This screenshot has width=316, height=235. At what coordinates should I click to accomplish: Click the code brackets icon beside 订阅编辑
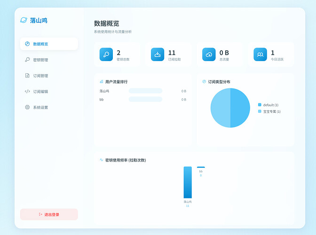click(x=27, y=91)
